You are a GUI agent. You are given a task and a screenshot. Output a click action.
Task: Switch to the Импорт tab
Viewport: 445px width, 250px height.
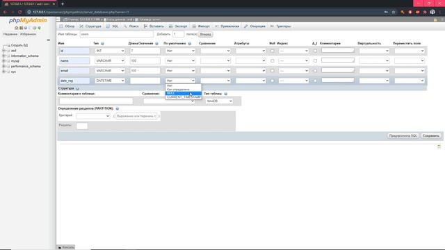(x=201, y=26)
